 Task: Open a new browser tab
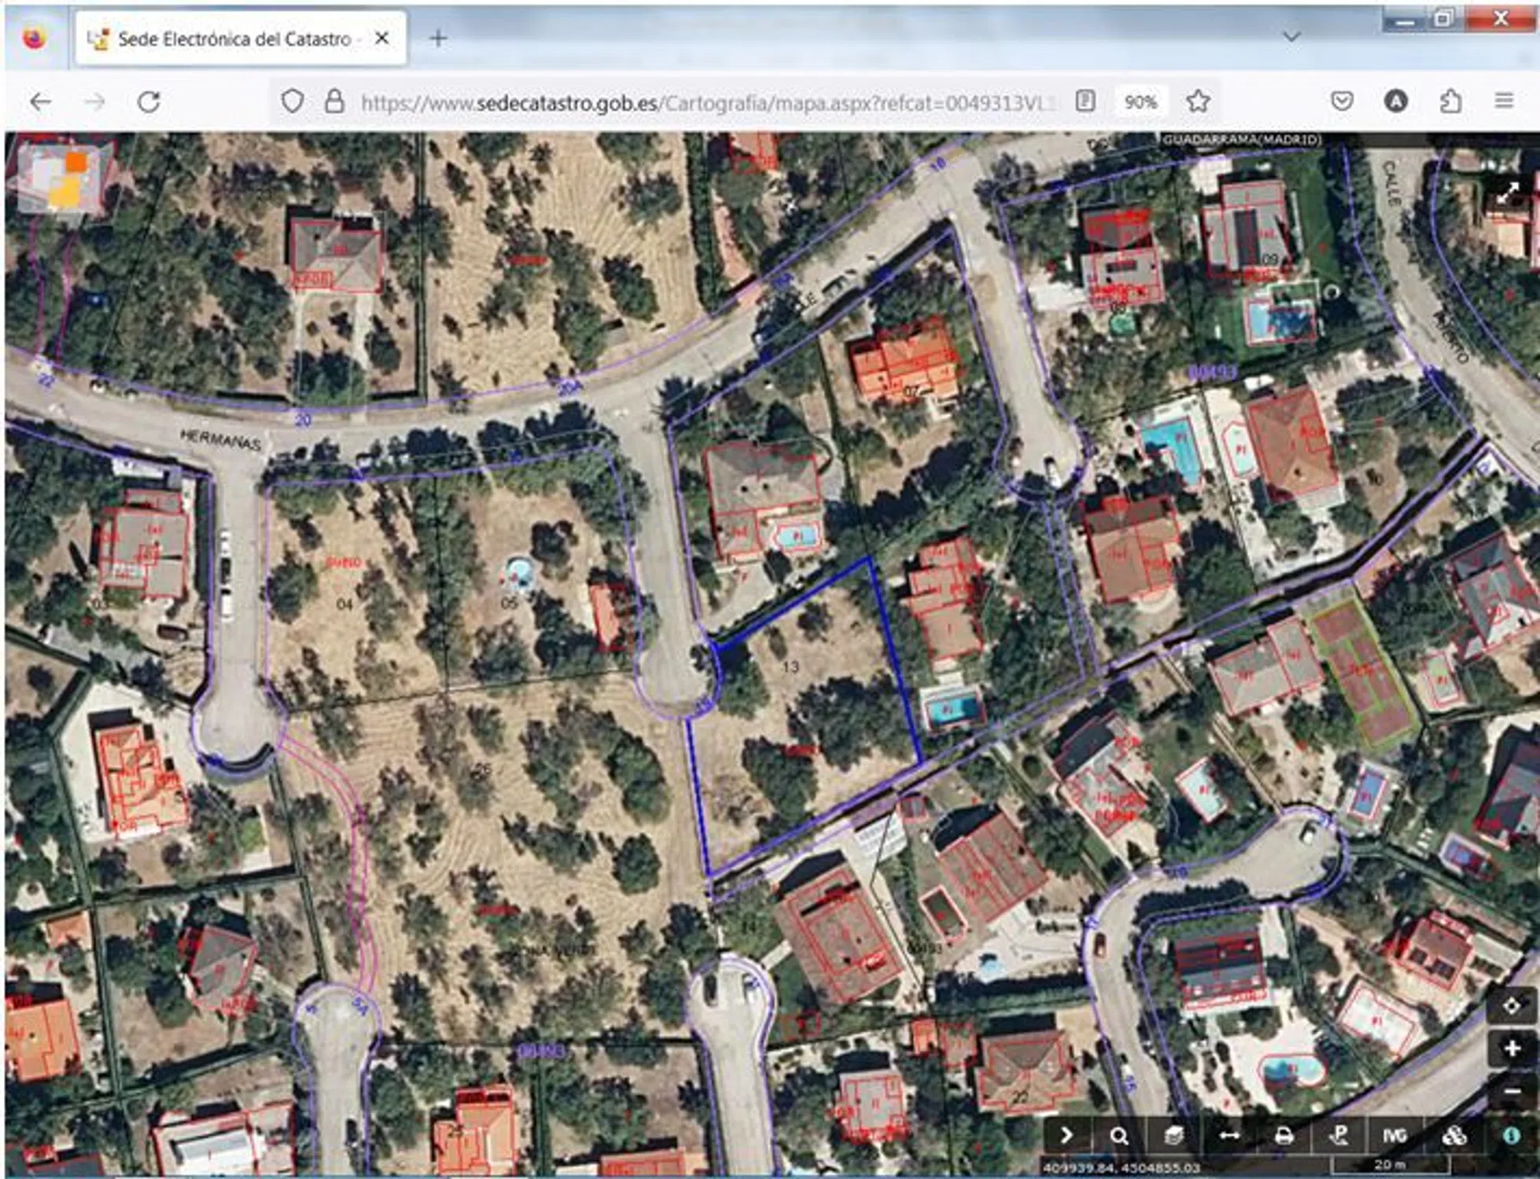[439, 39]
